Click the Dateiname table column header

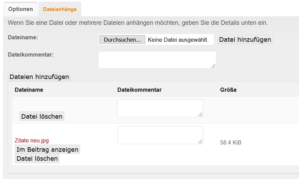29,90
